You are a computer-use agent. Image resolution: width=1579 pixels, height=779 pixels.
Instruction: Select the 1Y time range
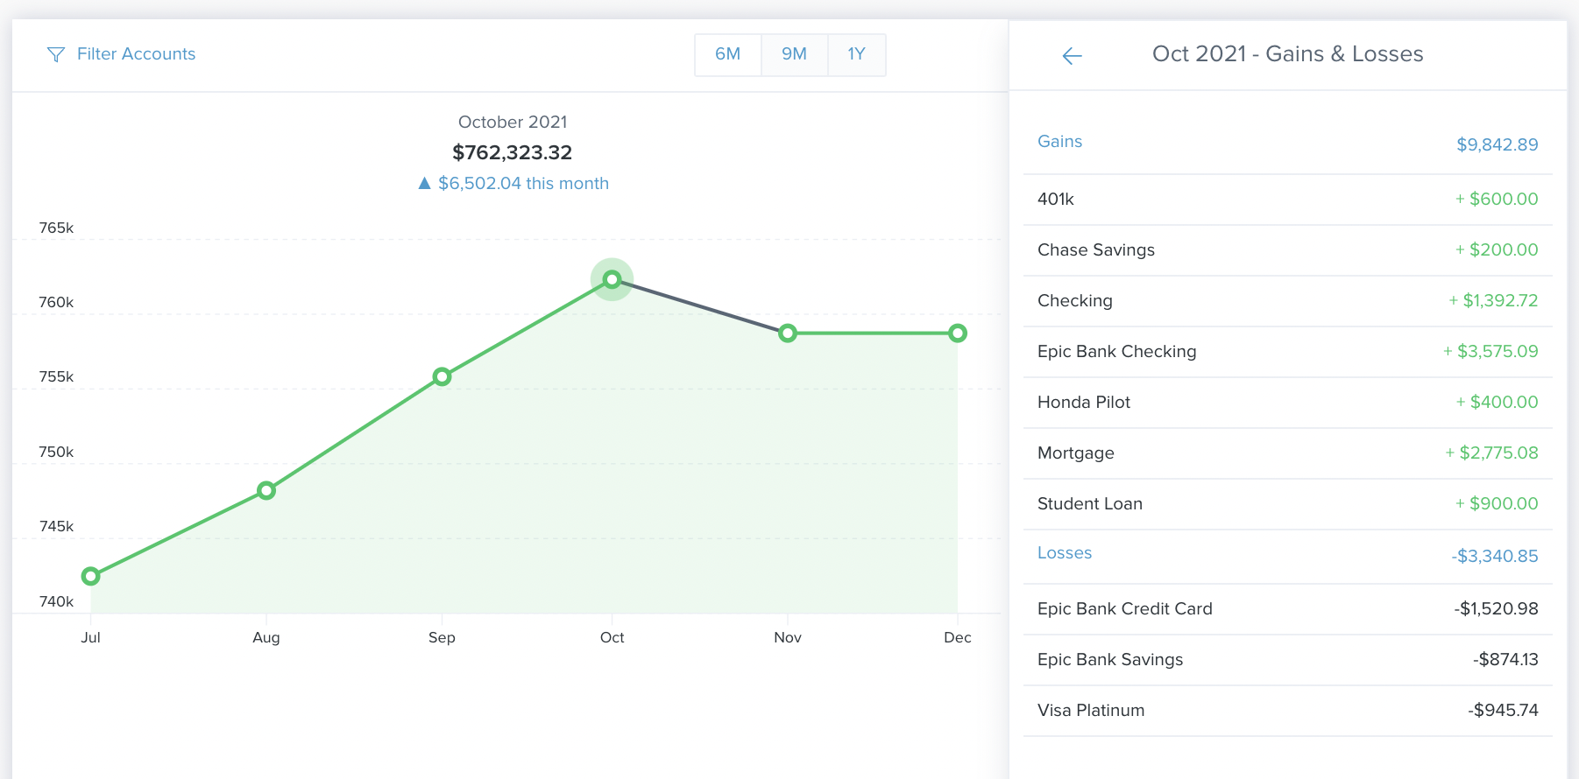click(856, 54)
